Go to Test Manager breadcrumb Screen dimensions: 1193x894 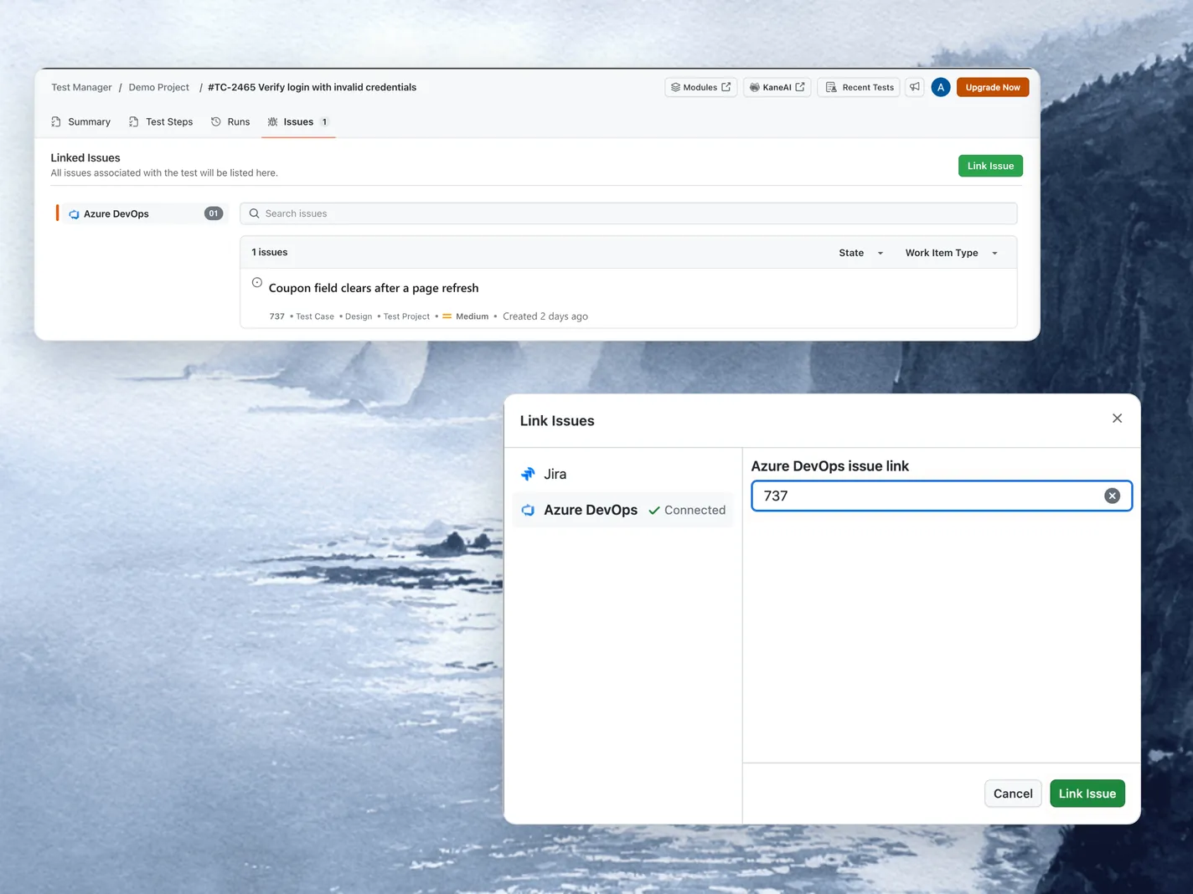pos(81,87)
